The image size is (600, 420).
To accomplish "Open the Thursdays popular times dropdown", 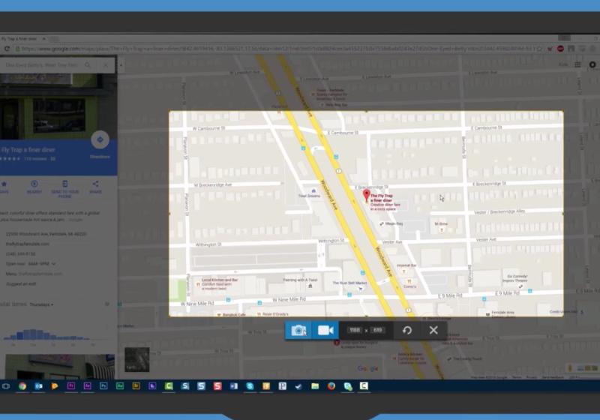I will [41, 304].
